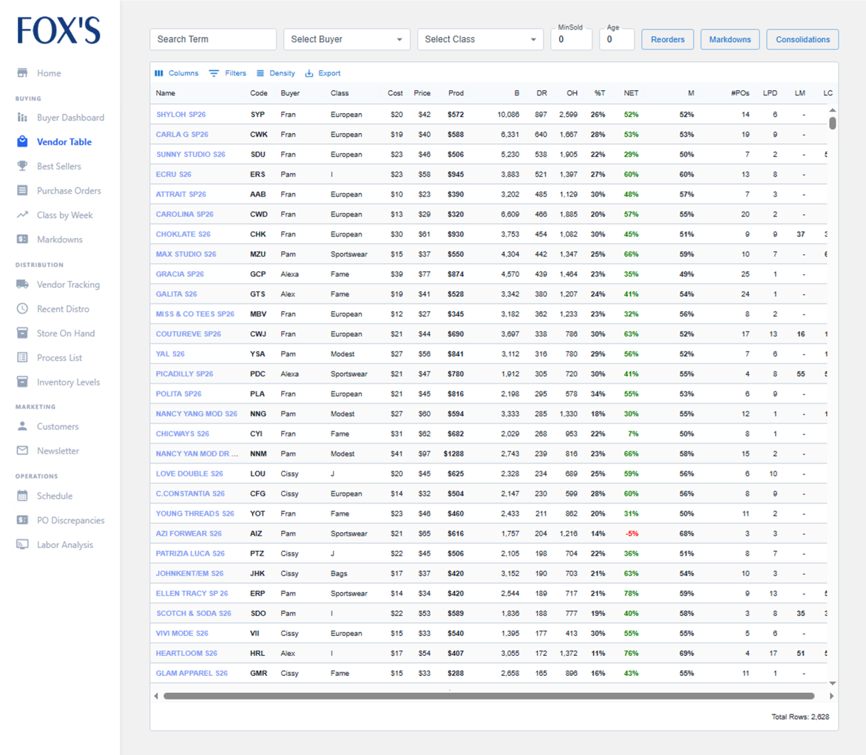866x755 pixels.
Task: Click the Recent Distro clock icon
Action: 22,309
